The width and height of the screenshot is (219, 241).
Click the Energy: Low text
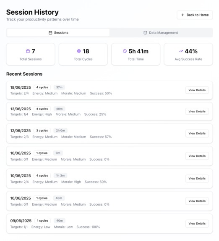click(41, 227)
